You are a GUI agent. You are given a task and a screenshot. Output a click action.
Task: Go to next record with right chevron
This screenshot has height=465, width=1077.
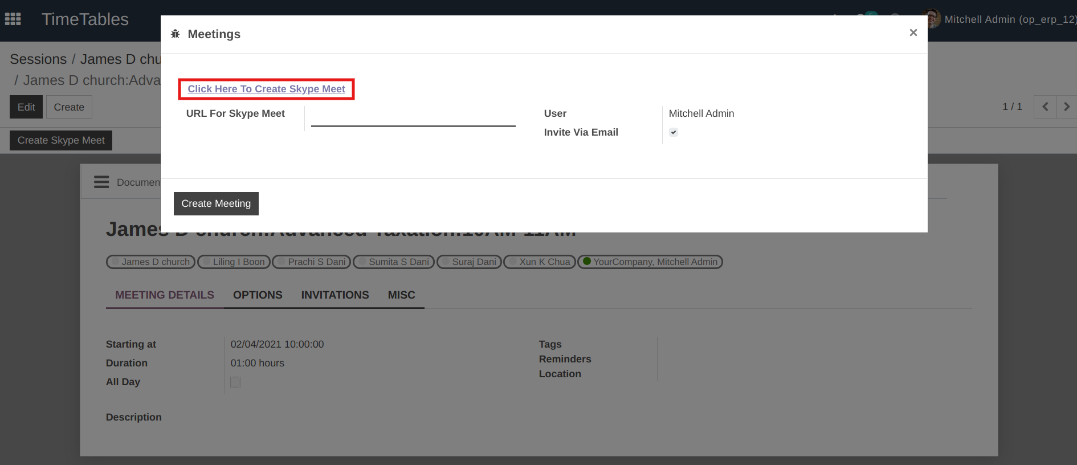coord(1067,107)
